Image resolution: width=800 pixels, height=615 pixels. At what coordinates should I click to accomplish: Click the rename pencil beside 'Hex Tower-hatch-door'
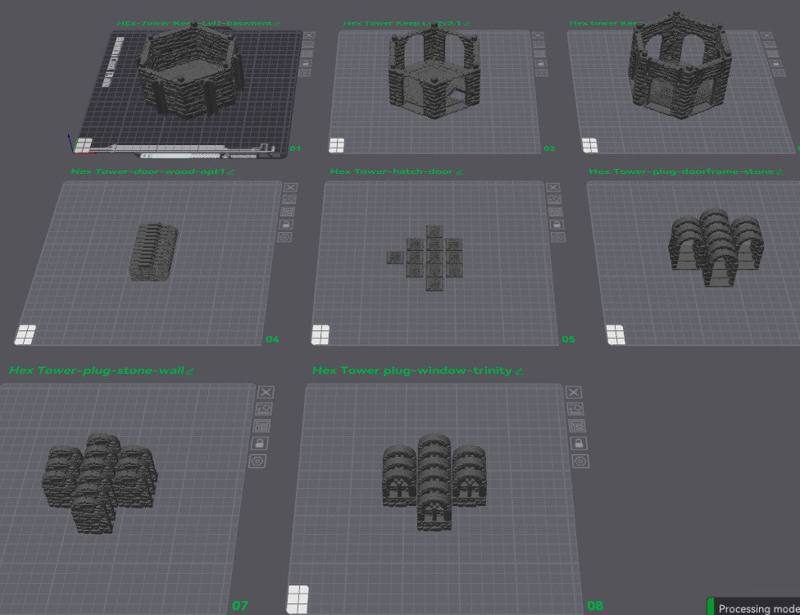tap(460, 172)
